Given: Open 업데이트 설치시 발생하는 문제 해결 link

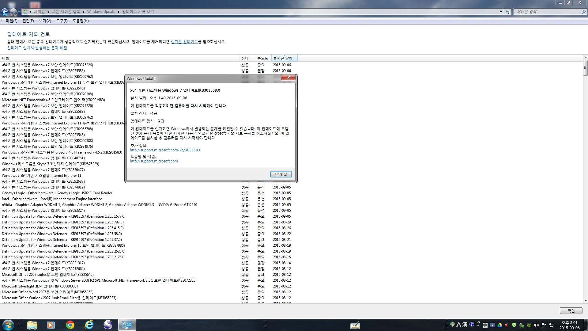Looking at the screenshot, I should coord(37,48).
